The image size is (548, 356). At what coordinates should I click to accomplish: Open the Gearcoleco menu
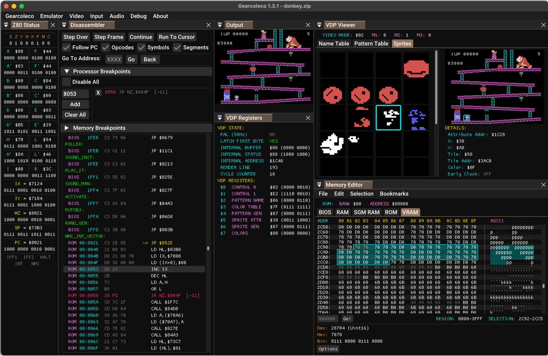tap(20, 16)
